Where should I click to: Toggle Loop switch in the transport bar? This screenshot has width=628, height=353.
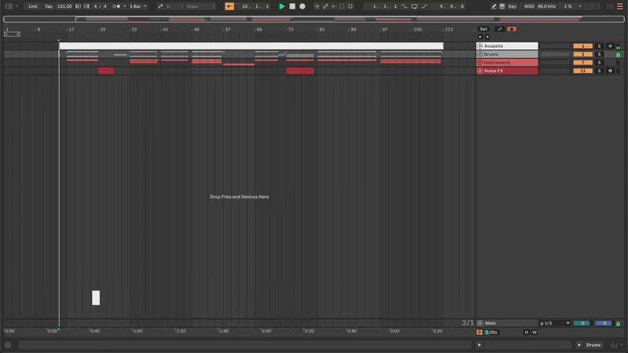414,6
